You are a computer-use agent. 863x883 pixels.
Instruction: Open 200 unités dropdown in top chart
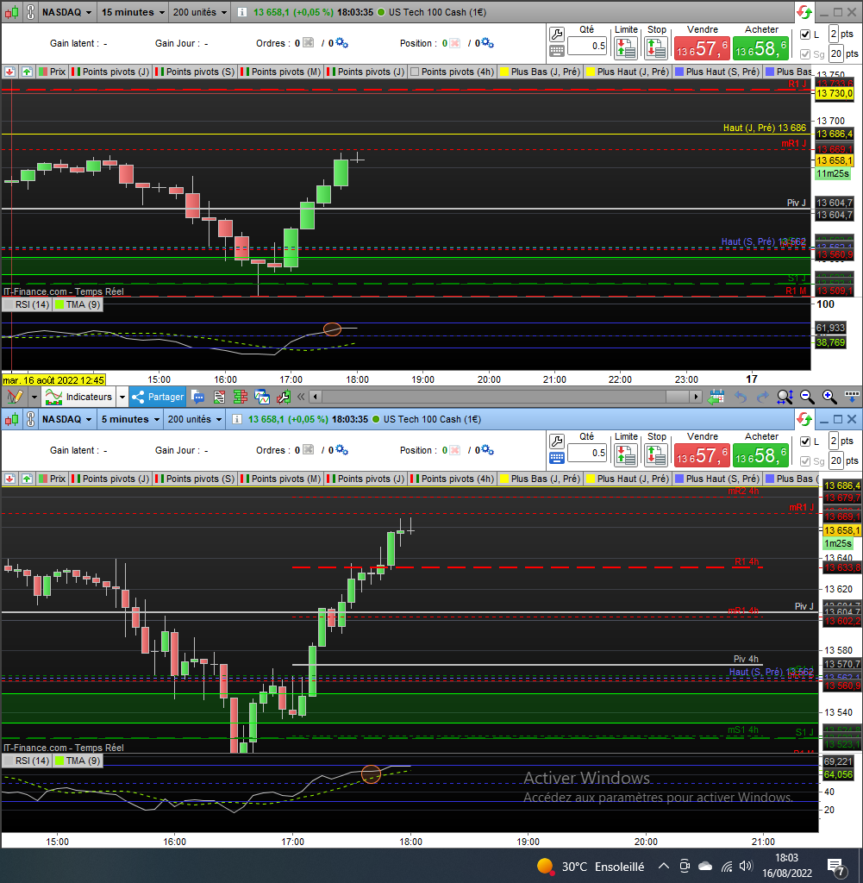[200, 12]
